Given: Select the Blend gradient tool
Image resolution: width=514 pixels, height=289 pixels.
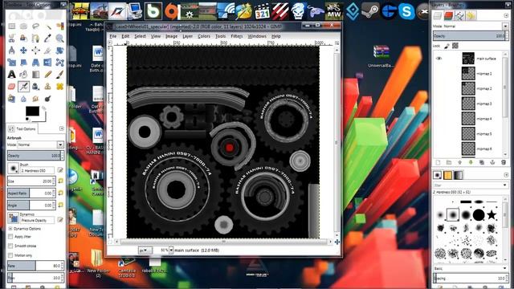Looking at the screenshot, I should tap(35, 75).
